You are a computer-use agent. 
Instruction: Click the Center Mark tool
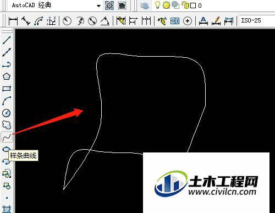pos(188,21)
